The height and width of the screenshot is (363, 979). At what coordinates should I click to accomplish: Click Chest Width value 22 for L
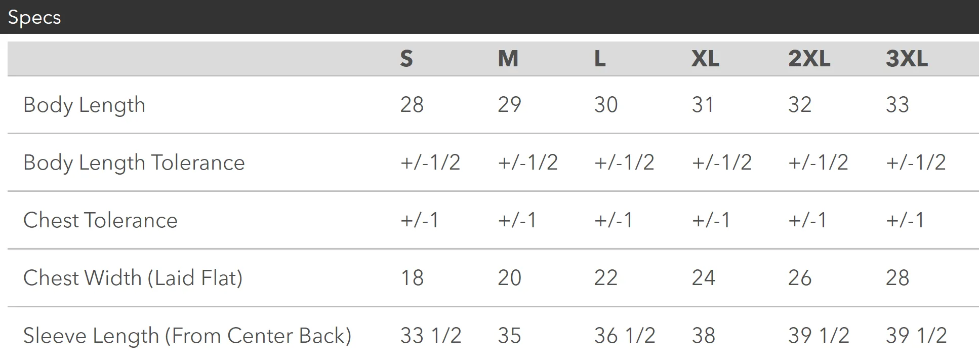coord(606,278)
